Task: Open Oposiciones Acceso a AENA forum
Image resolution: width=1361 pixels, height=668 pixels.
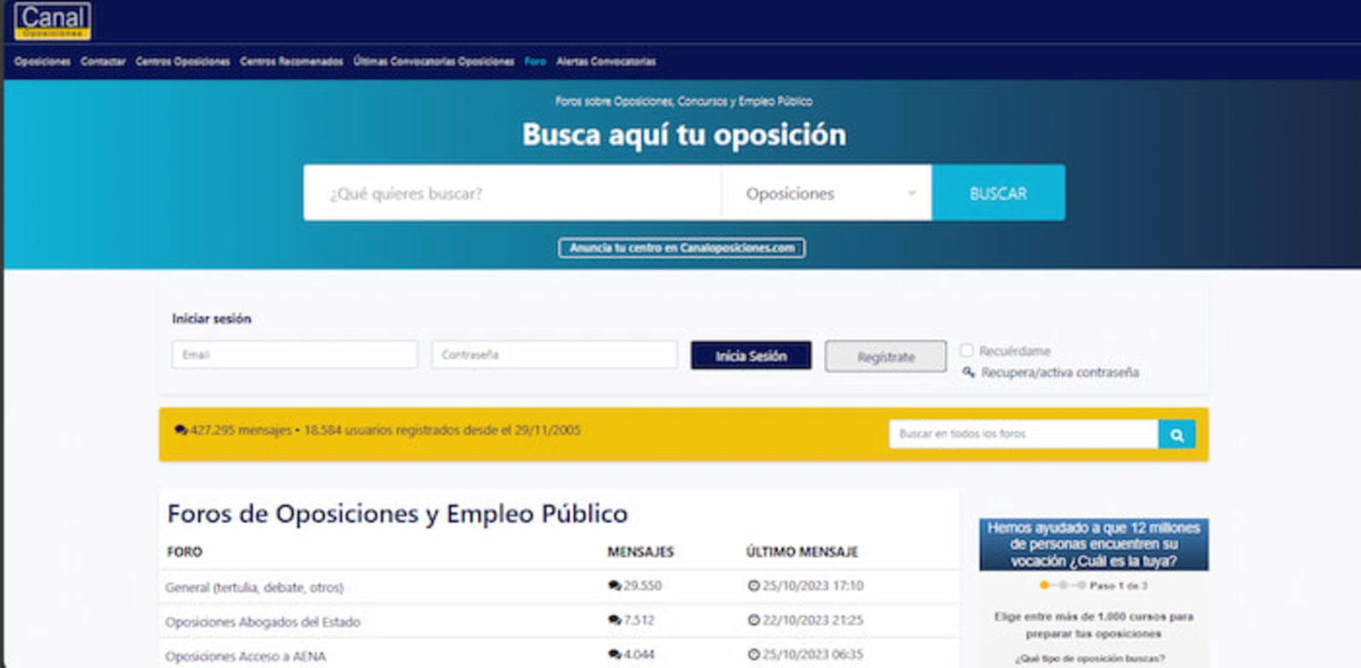Action: (246, 656)
